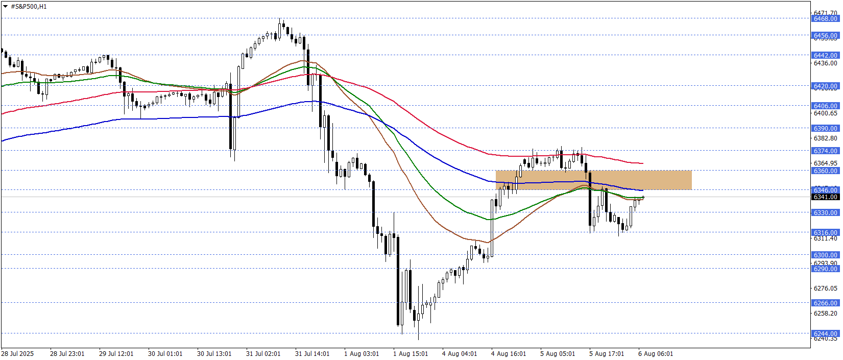Screen dimensions: 843x360
Task: Select the orange shaded resistance zone rectangle
Action: pos(593,180)
